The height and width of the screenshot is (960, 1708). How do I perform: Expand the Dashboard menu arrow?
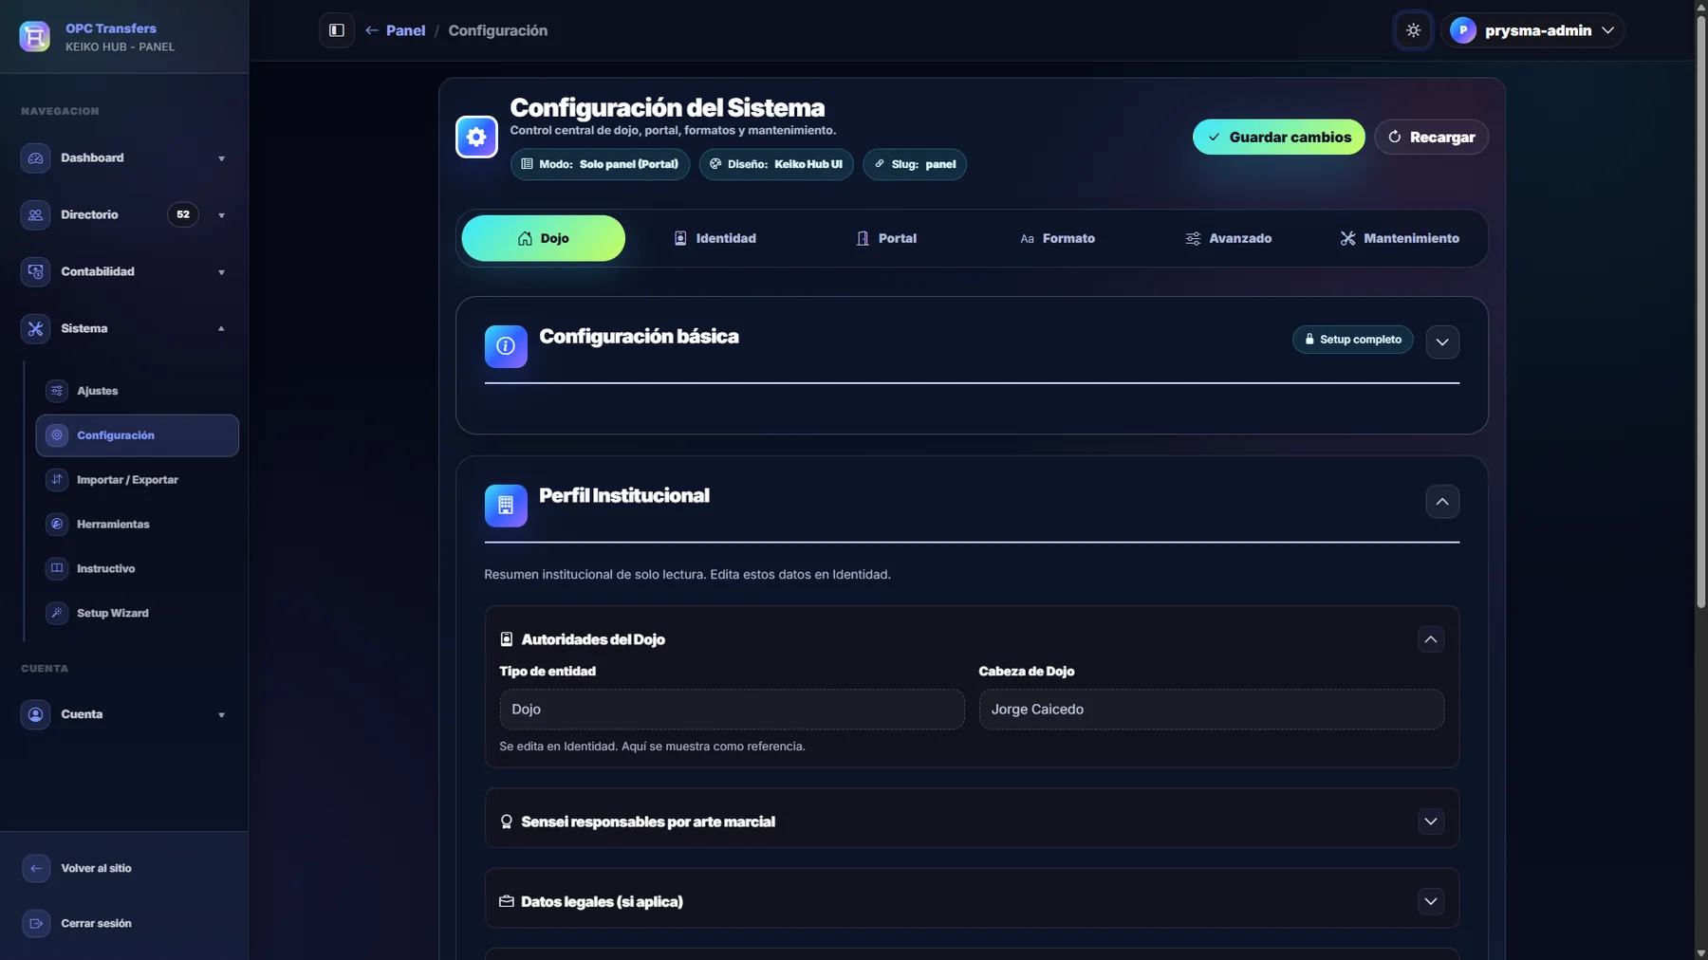(221, 158)
